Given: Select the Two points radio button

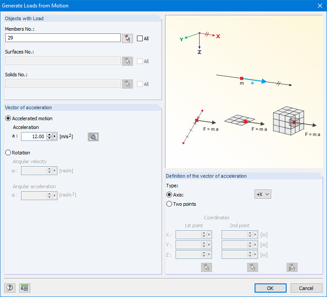Looking at the screenshot, I should 169,204.
